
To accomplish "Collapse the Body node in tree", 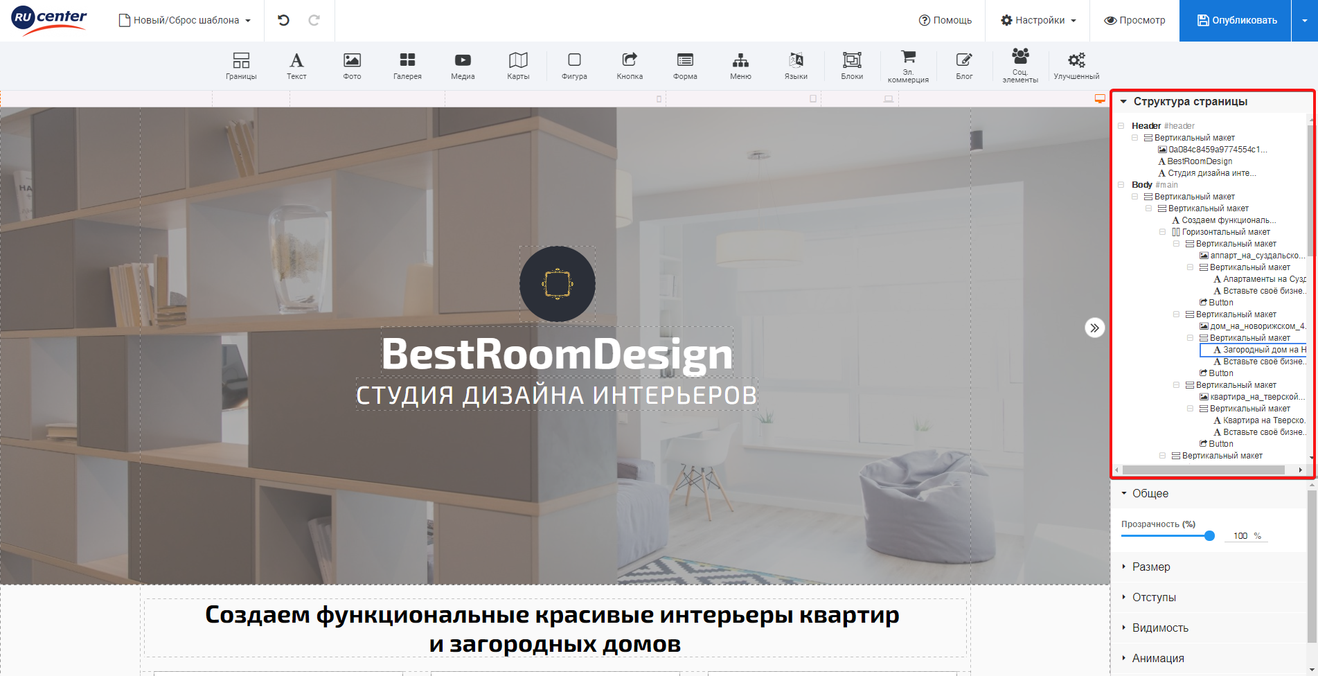I will coord(1121,184).
